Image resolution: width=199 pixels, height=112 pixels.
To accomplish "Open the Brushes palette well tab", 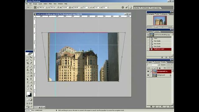I will tap(137, 8).
